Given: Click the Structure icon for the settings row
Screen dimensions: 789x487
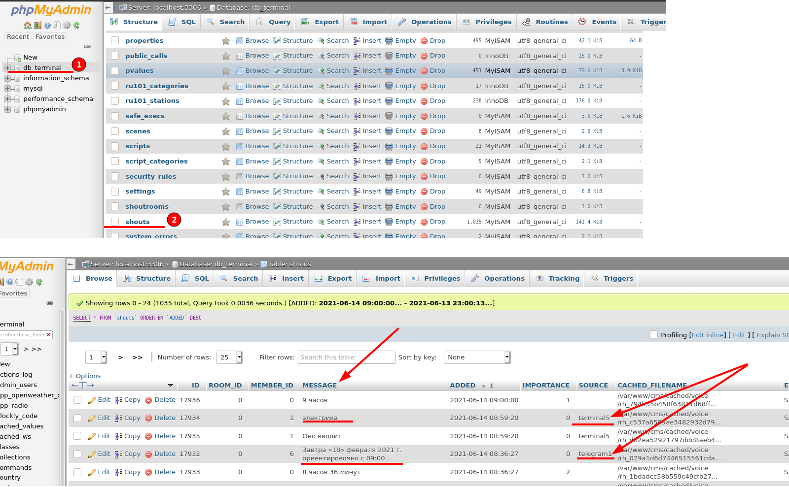Looking at the screenshot, I should click(277, 192).
